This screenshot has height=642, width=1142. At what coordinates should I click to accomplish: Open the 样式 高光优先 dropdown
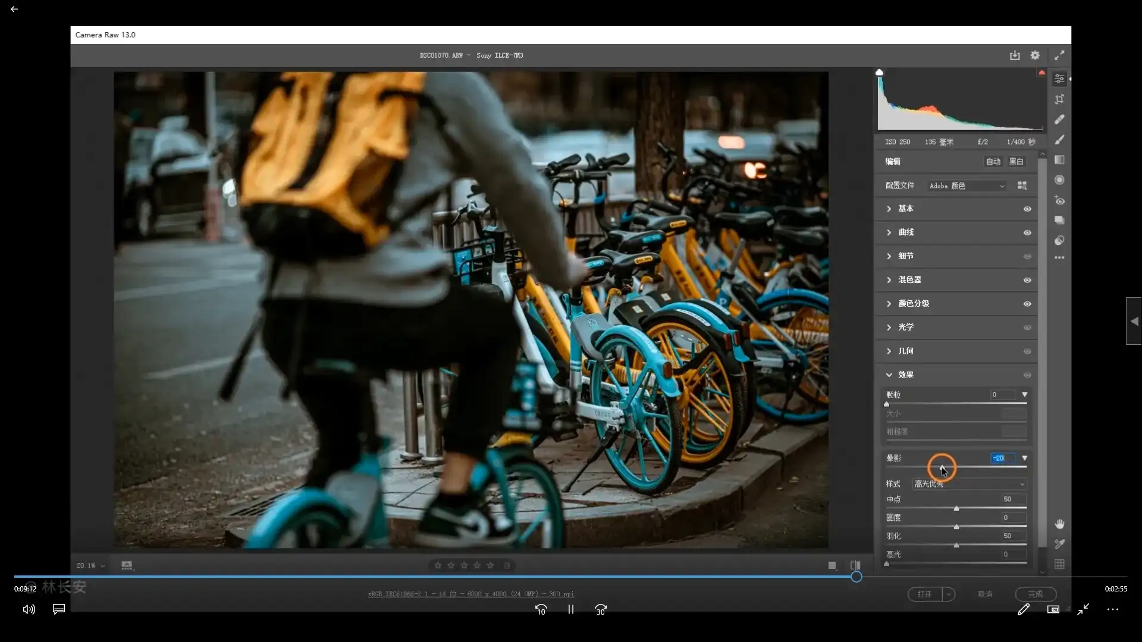[970, 484]
